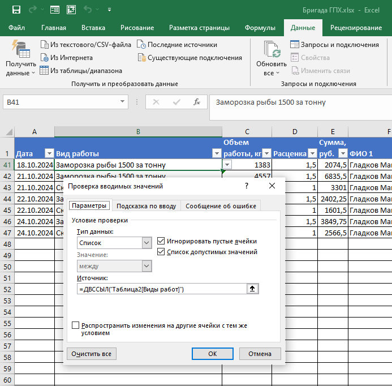Click the collapse range button beside Источник

coord(252,289)
